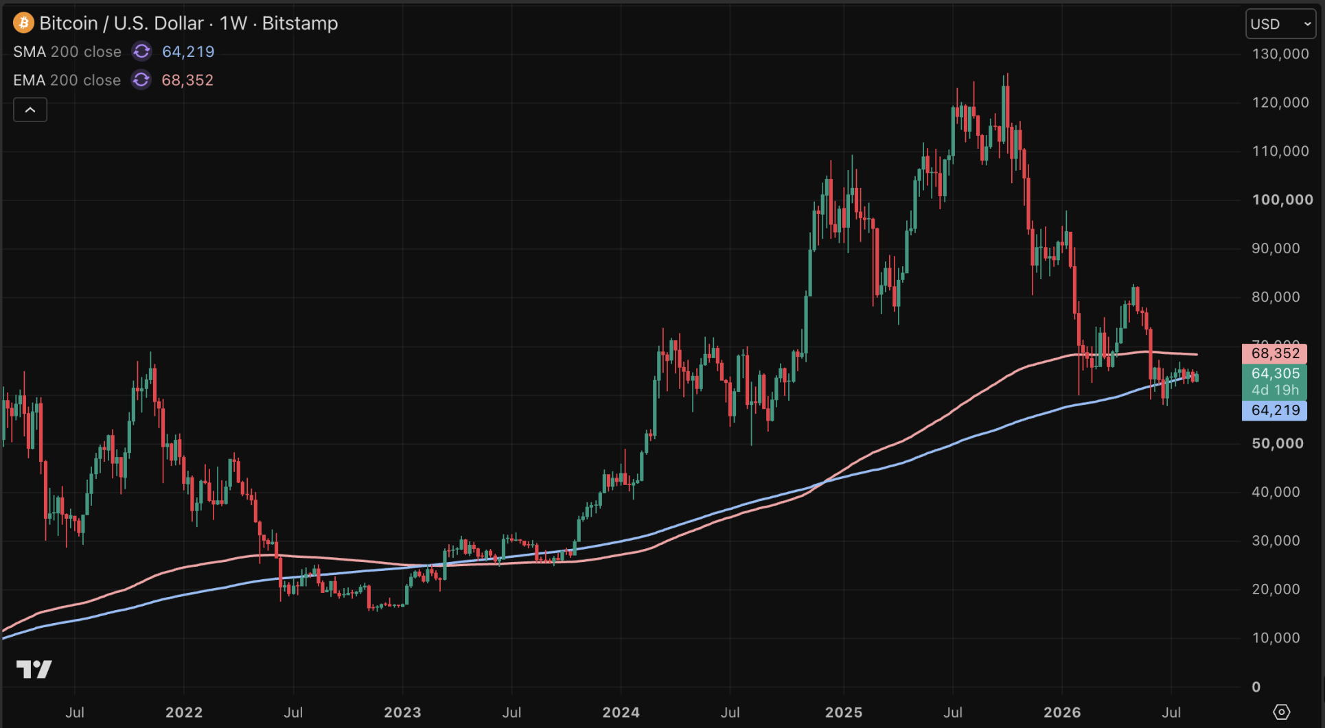Image resolution: width=1325 pixels, height=728 pixels.
Task: Click the 50,000 price axis label
Action: pos(1277,443)
